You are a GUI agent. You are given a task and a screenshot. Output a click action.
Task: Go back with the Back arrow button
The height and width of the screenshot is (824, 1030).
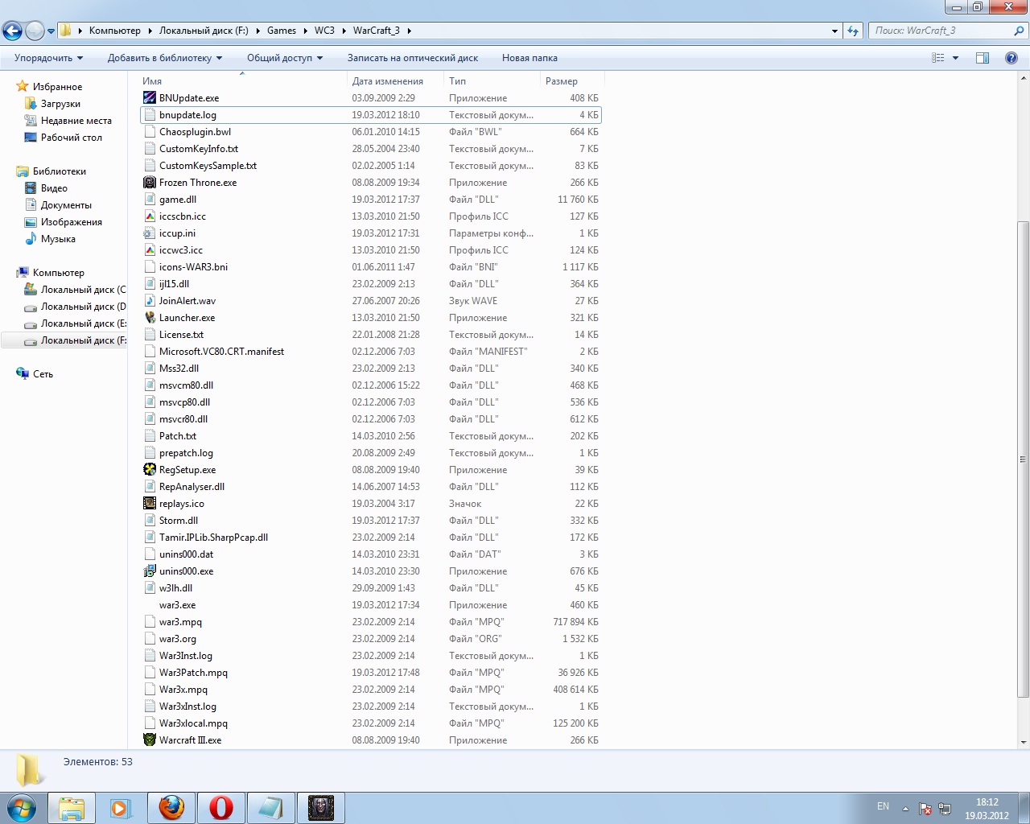[12, 31]
